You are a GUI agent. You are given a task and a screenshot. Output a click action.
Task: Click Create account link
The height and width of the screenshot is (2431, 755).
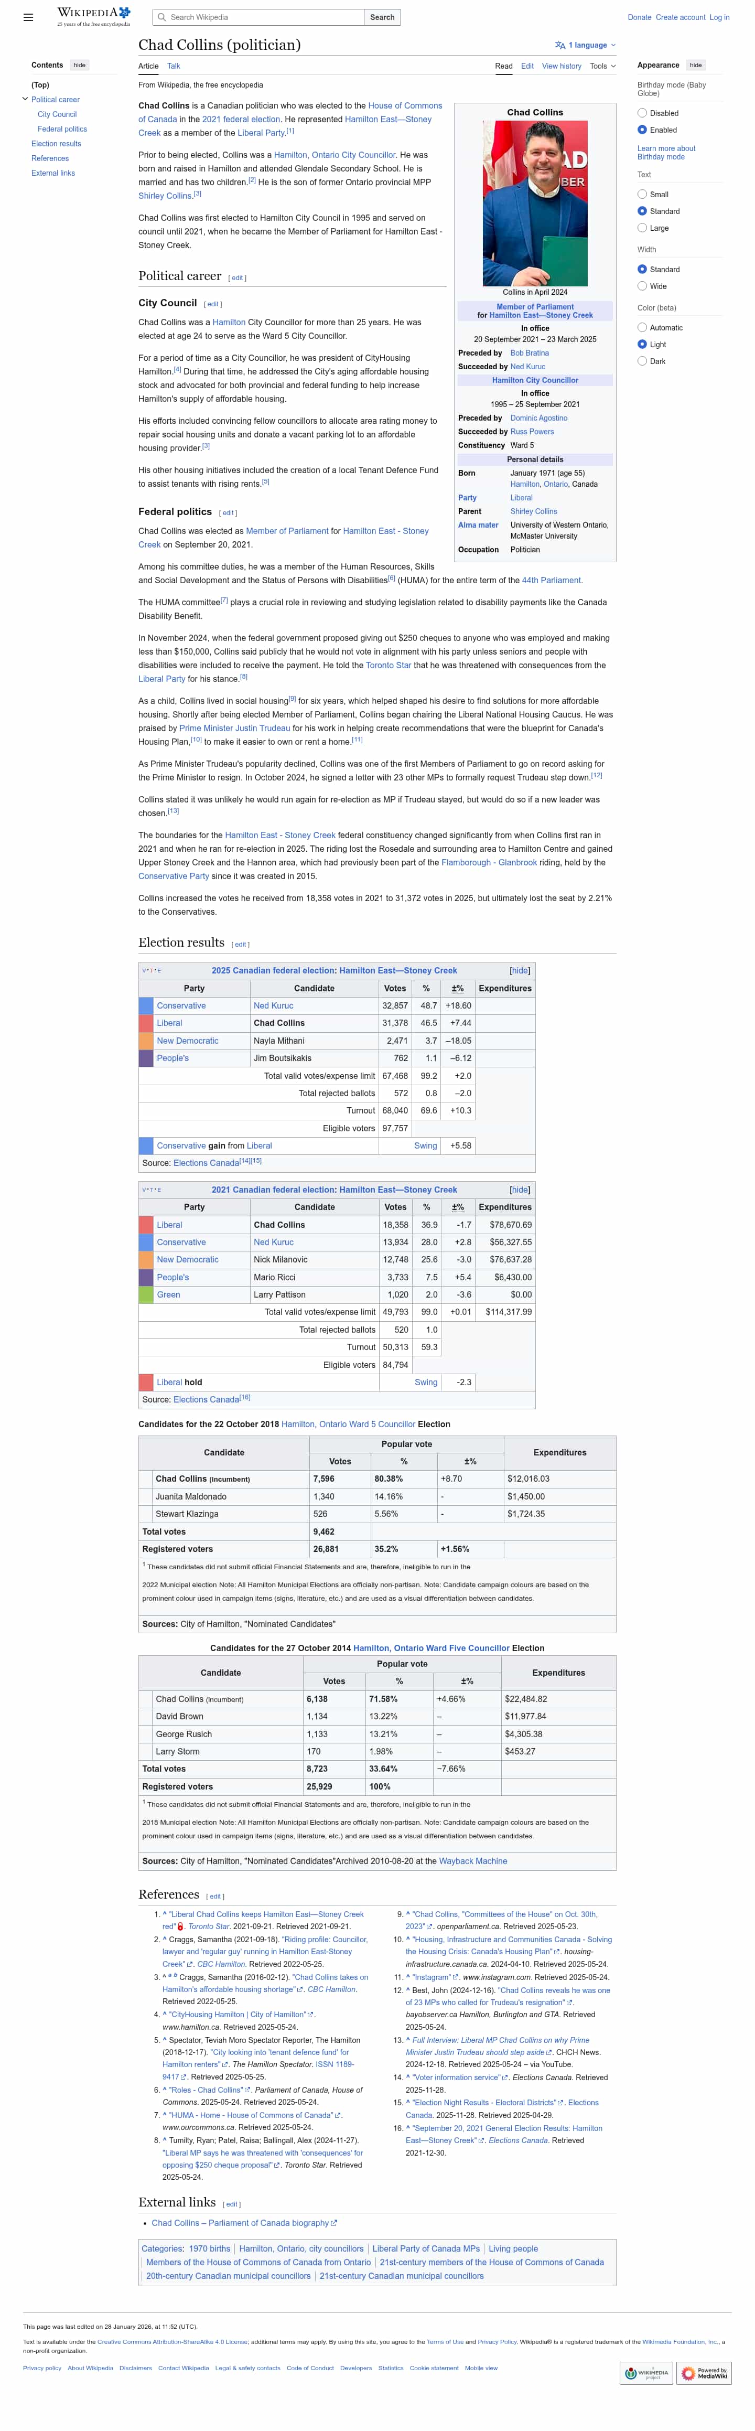pos(681,17)
